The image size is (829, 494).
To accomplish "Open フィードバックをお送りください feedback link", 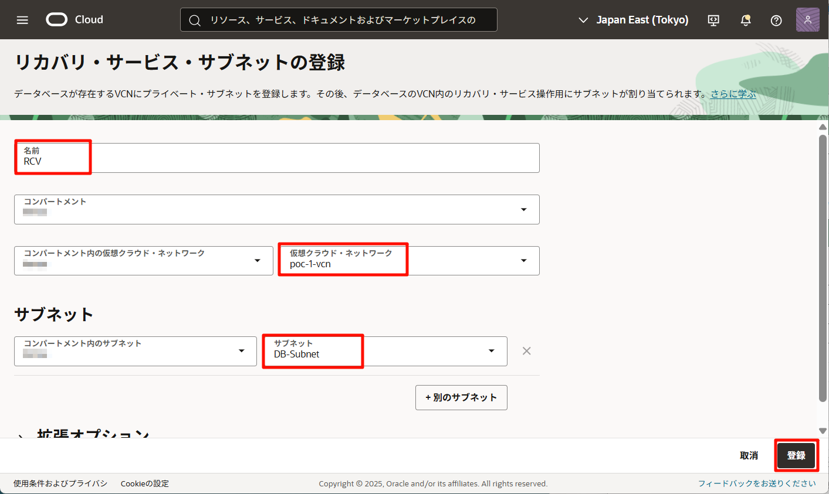I will coord(757,483).
